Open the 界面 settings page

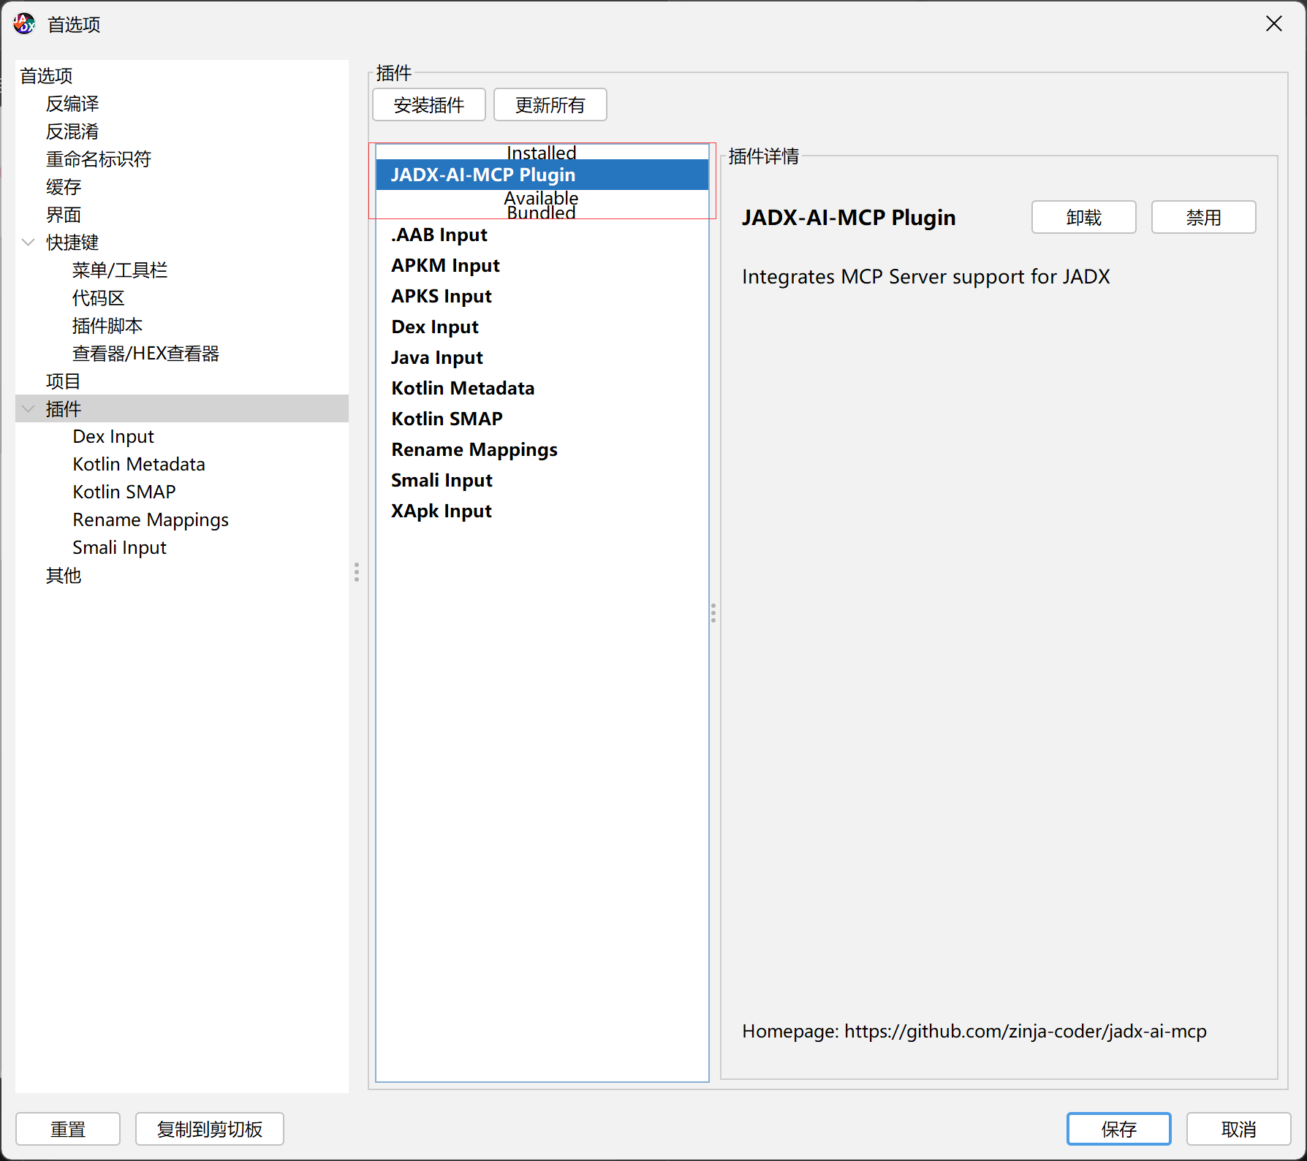point(64,215)
